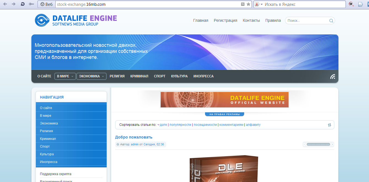
Task: Sort articles by дате
Action: click(163, 125)
